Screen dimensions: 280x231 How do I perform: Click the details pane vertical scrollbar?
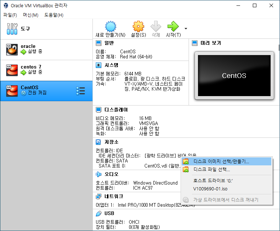coord(279,48)
